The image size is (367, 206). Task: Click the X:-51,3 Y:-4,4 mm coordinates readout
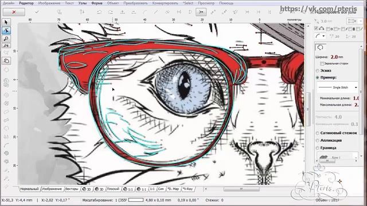pyautogui.click(x=17, y=200)
